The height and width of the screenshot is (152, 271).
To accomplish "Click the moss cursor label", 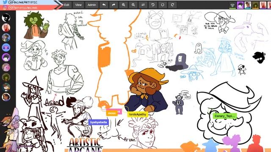I will click(112, 113).
